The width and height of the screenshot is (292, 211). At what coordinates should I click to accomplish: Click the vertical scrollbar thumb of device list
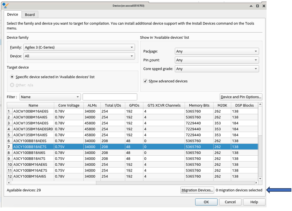[x=260, y=121]
